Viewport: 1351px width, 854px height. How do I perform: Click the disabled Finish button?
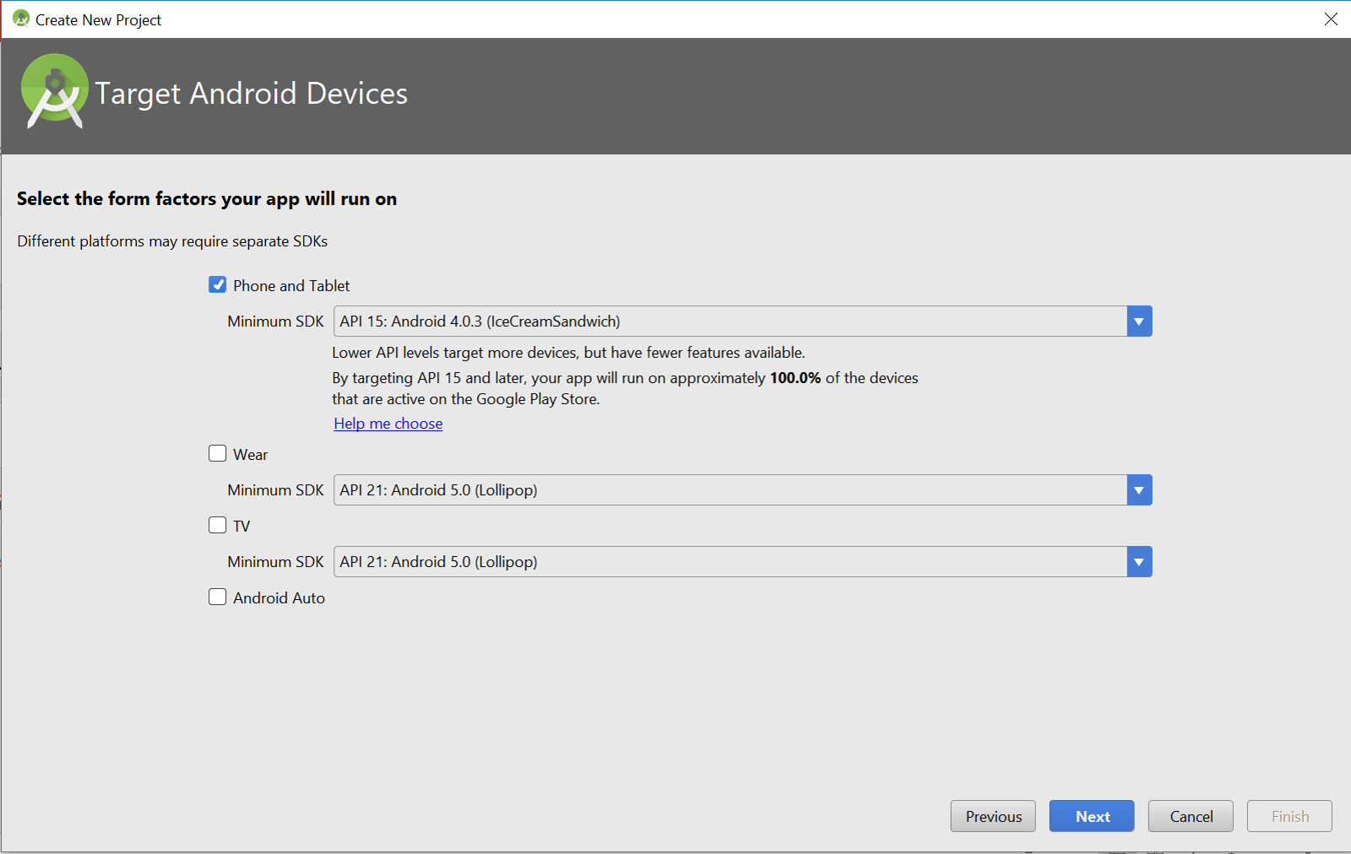pos(1289,816)
